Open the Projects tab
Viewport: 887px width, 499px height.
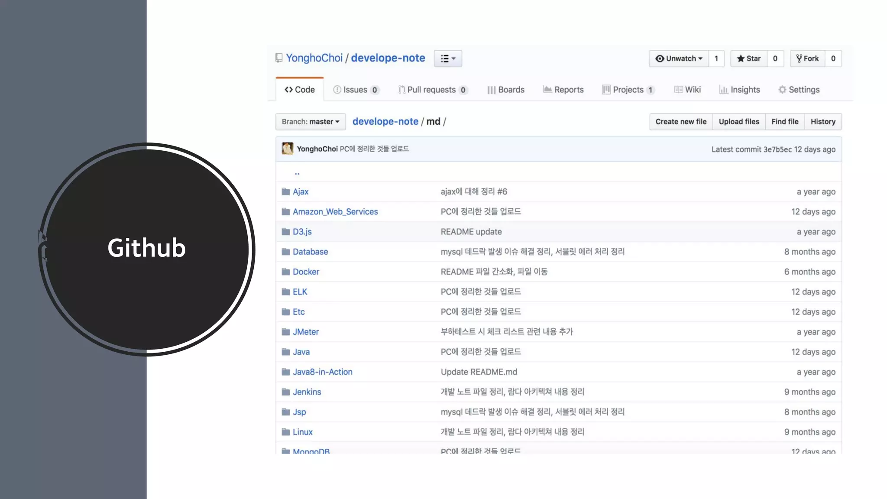tap(628, 90)
